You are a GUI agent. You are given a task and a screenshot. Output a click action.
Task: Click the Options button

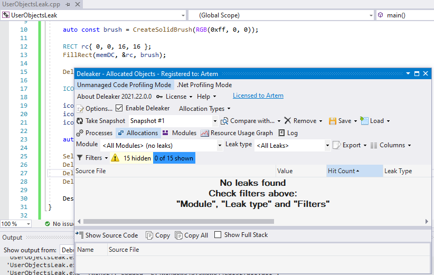[x=95, y=109]
